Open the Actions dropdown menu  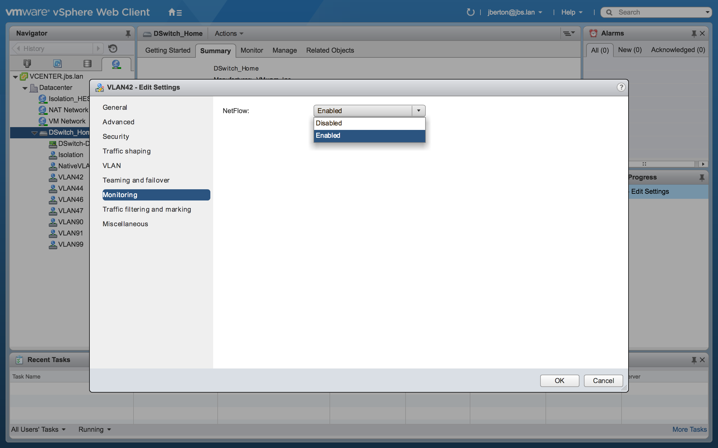click(x=229, y=34)
